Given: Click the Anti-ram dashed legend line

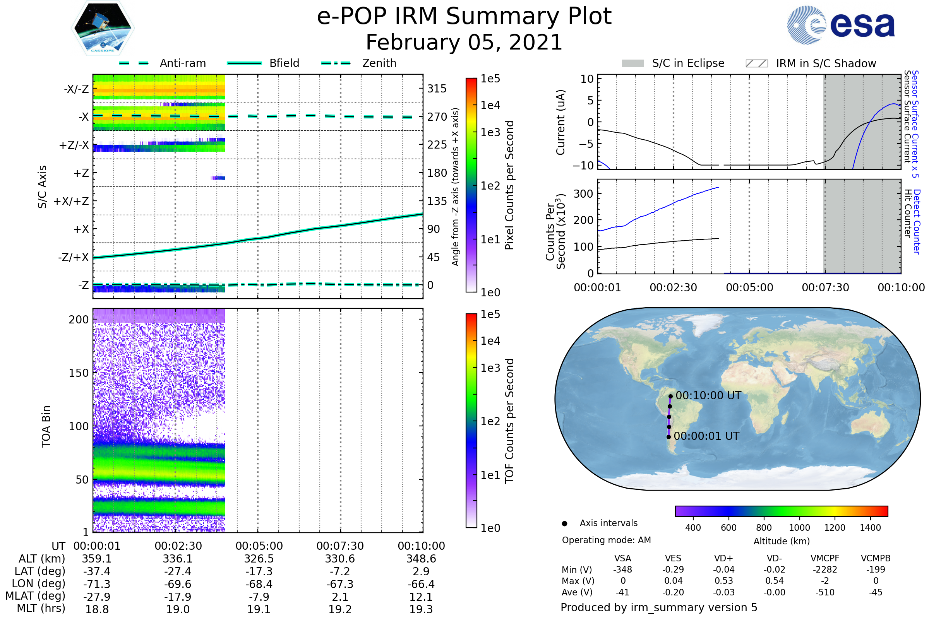Looking at the screenshot, I should coord(134,63).
